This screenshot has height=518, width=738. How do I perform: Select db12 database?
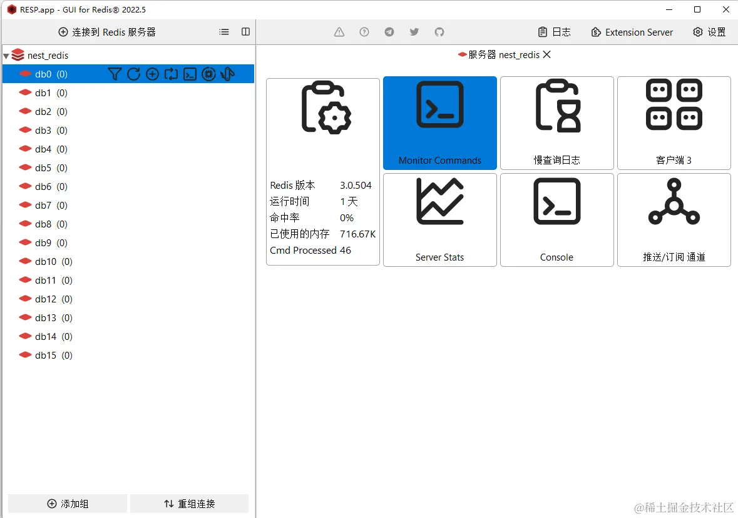click(x=128, y=299)
